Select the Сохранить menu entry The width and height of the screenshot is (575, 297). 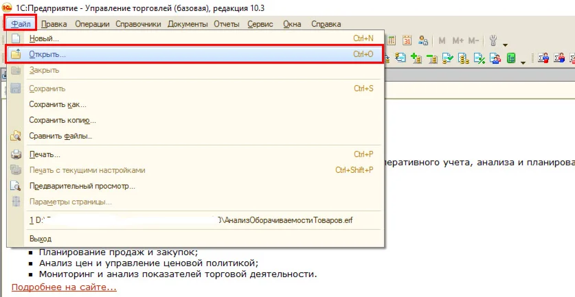[196, 88]
